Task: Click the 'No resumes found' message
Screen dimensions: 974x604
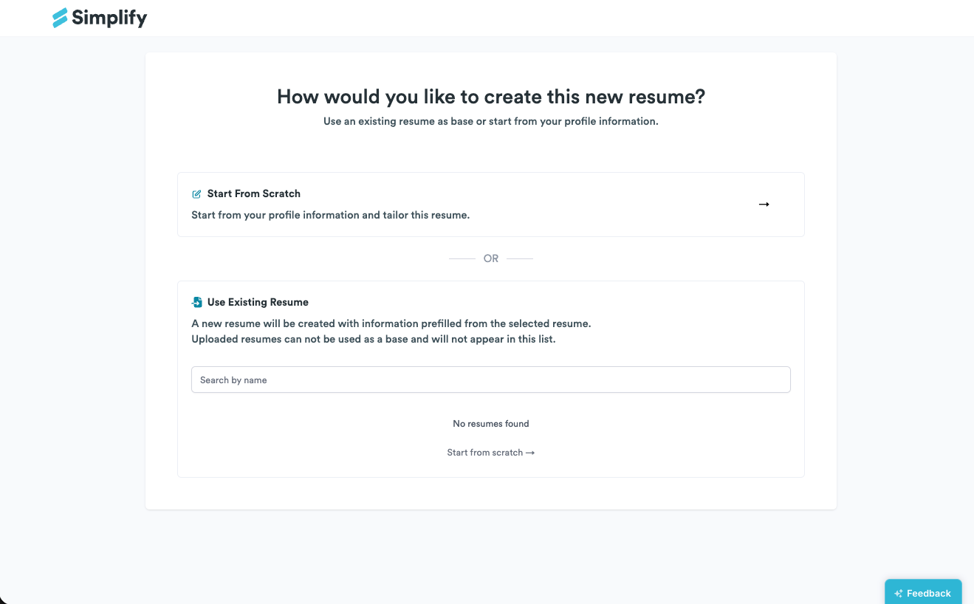Action: (491, 424)
